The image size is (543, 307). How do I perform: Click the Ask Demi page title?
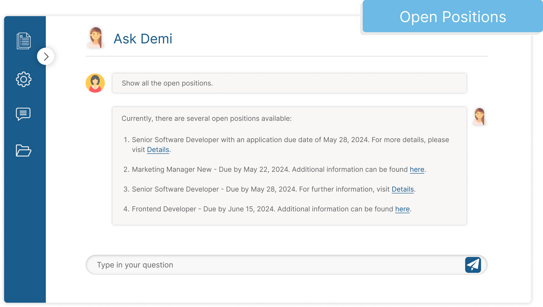tap(143, 39)
